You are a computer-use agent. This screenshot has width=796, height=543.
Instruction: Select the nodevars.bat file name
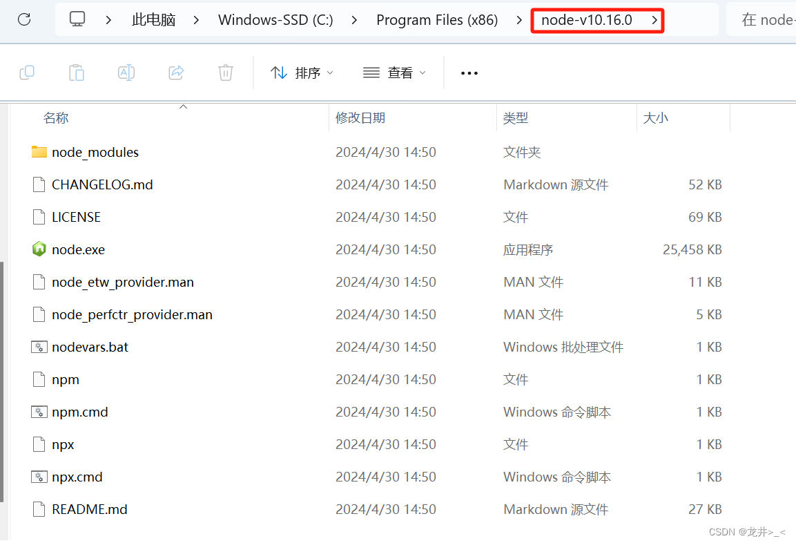(90, 347)
